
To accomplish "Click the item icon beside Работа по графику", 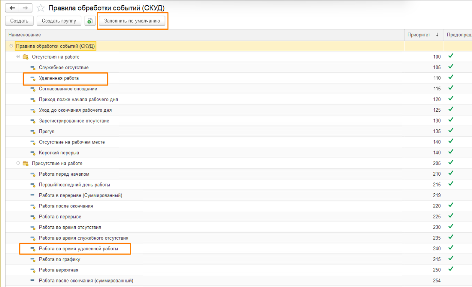I will (33, 260).
